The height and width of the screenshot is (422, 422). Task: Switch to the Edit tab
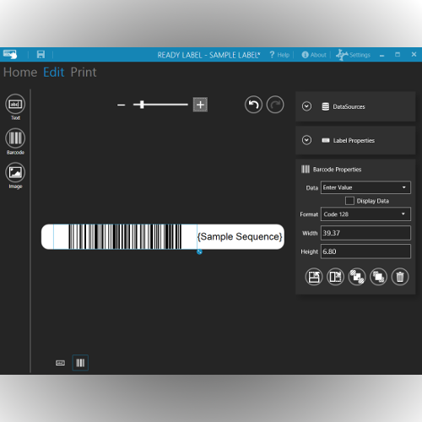54,73
